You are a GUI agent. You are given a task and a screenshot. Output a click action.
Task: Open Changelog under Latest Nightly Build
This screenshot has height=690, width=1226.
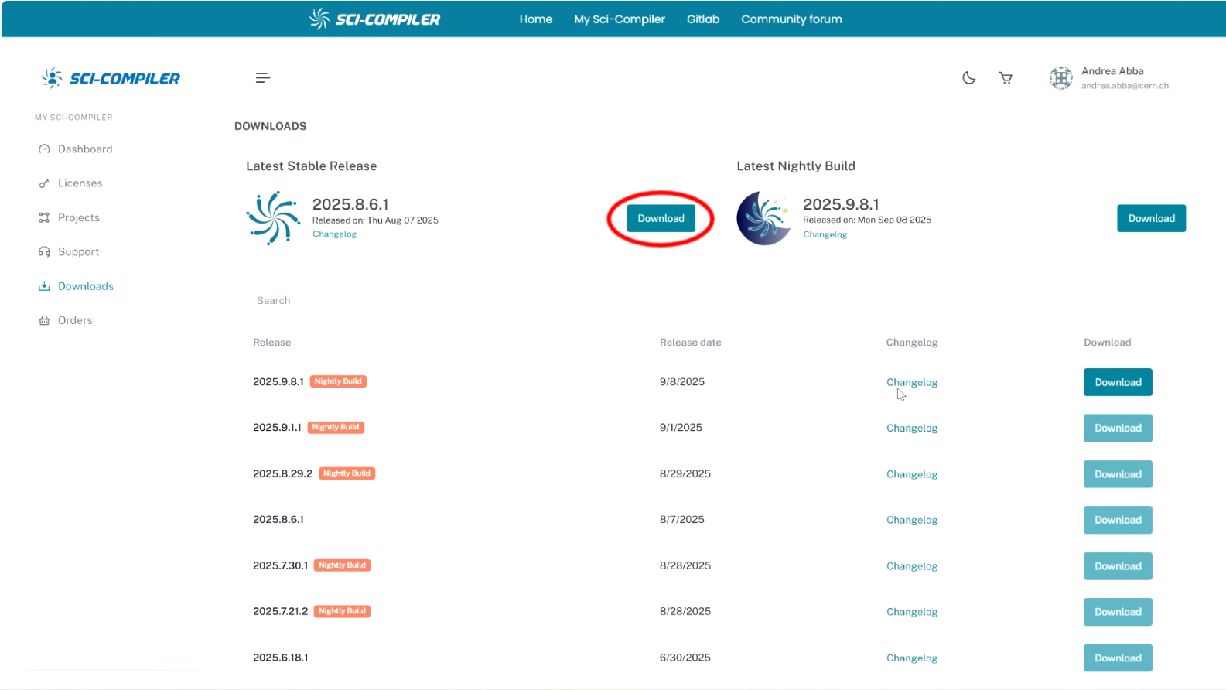click(825, 234)
